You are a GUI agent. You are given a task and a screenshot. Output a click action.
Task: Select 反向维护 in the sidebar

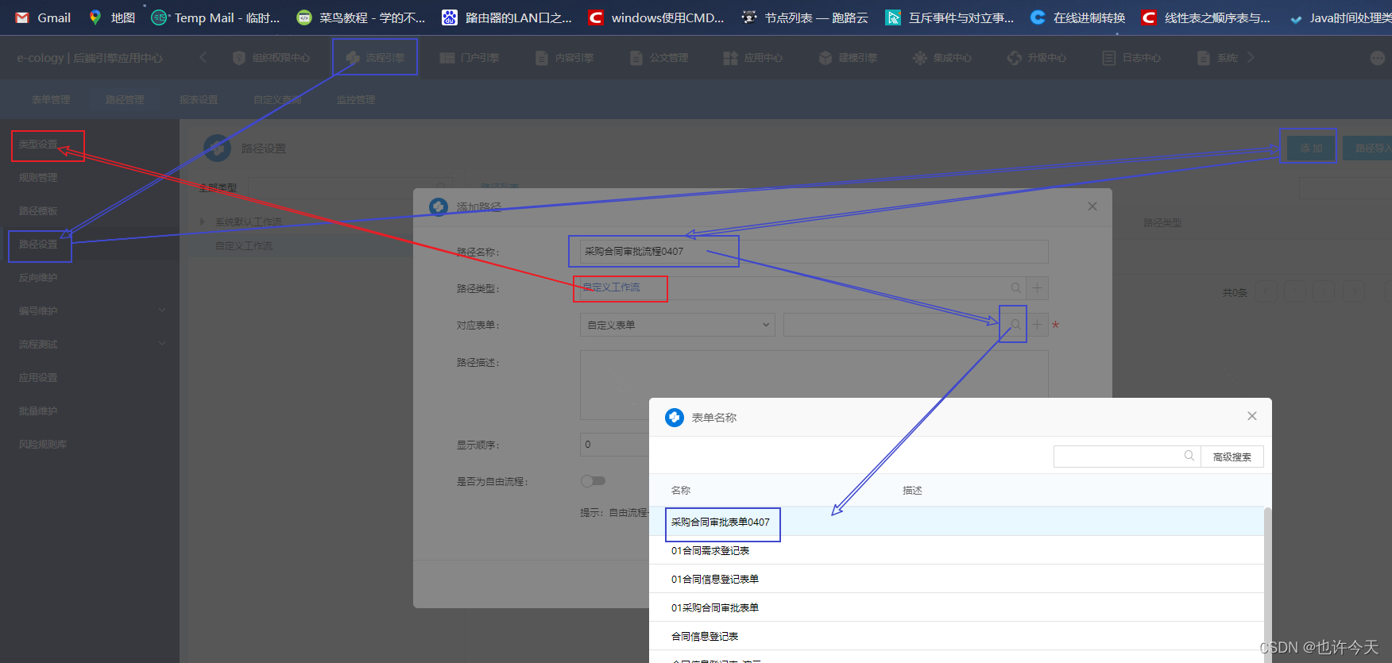click(x=38, y=278)
